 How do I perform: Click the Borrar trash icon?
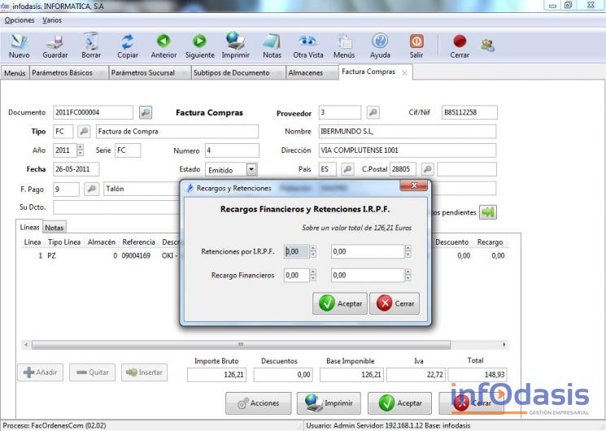(91, 41)
